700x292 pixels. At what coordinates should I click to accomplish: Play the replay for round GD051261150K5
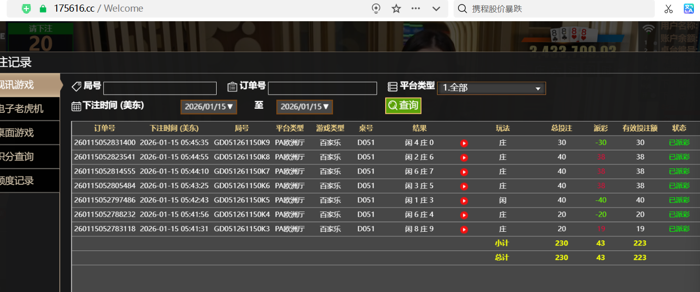tap(464, 200)
